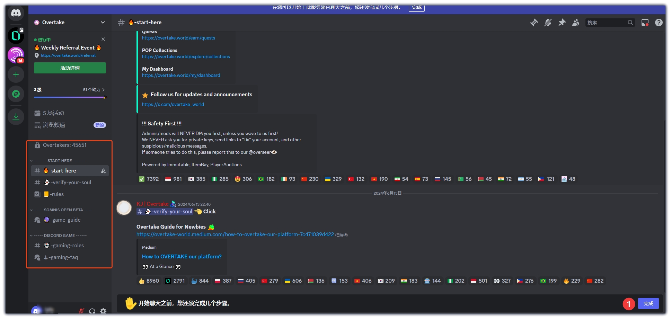
Task: Click the Add a Server plus icon
Action: [x=16, y=74]
